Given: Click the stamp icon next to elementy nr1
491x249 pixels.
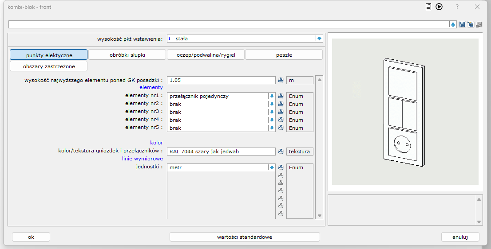Looking at the screenshot, I should [x=281, y=96].
